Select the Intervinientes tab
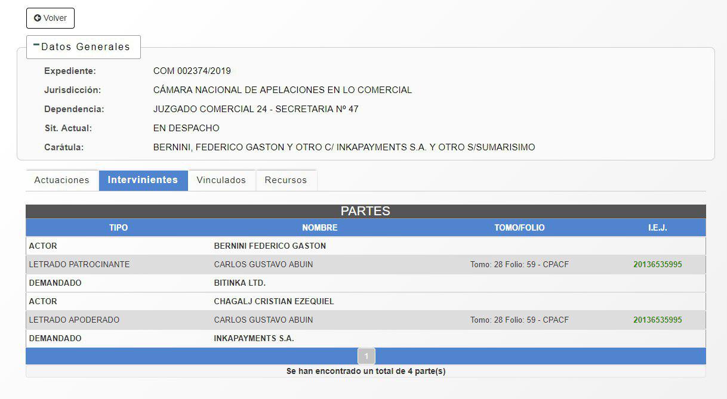The image size is (727, 399). pyautogui.click(x=143, y=180)
